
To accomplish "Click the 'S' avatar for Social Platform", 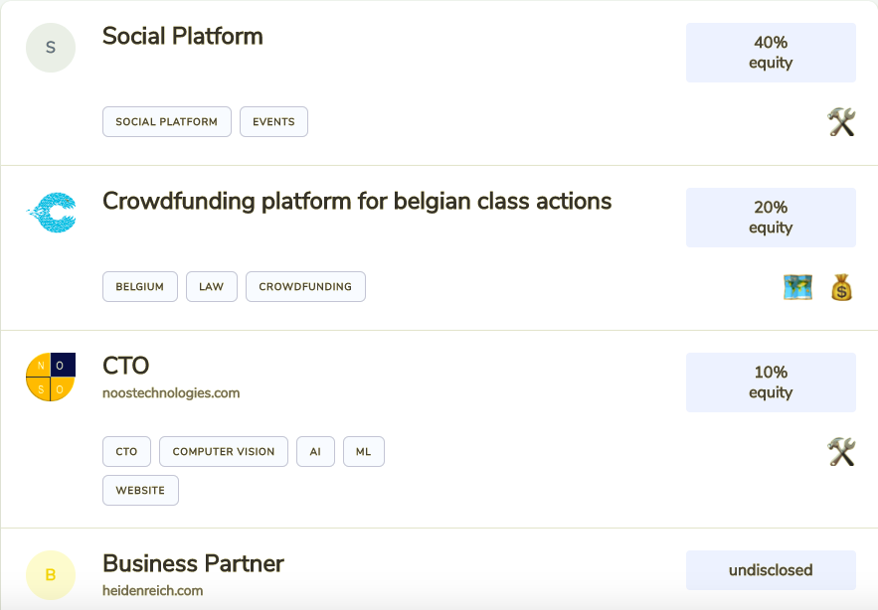I will (51, 48).
